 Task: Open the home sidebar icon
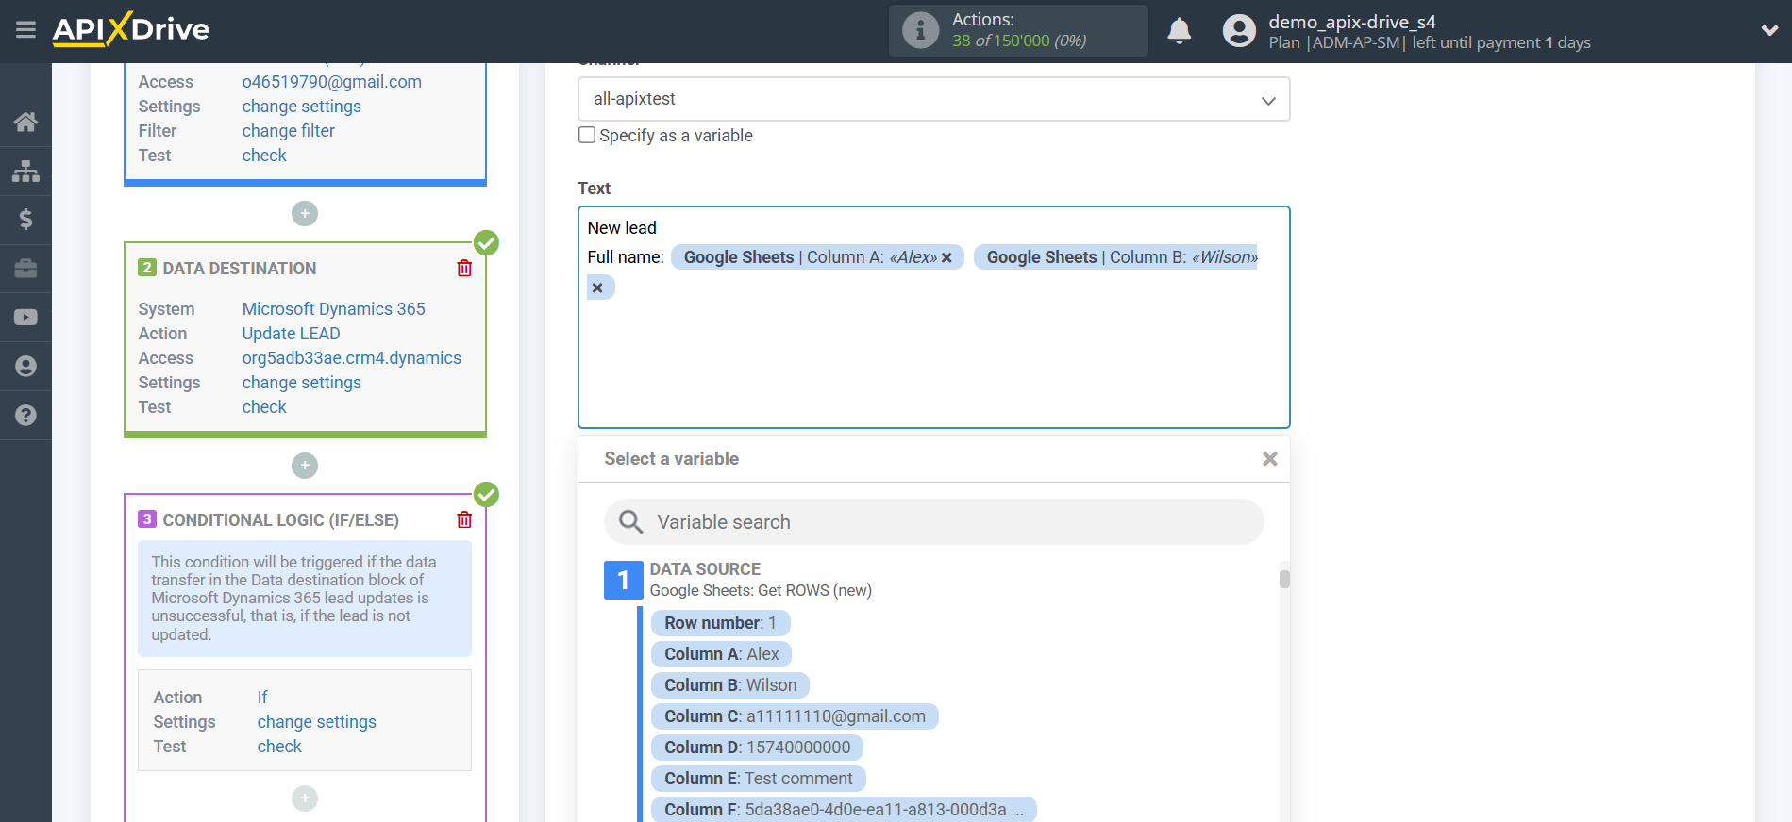pos(25,122)
